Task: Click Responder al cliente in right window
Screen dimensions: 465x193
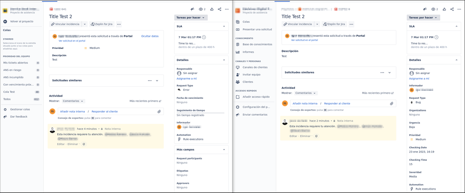Action: [337, 103]
